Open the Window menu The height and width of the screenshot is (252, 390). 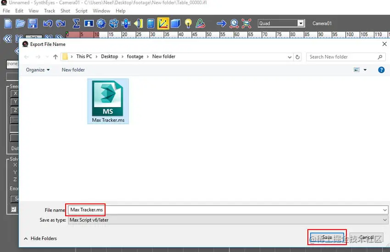(101, 11)
